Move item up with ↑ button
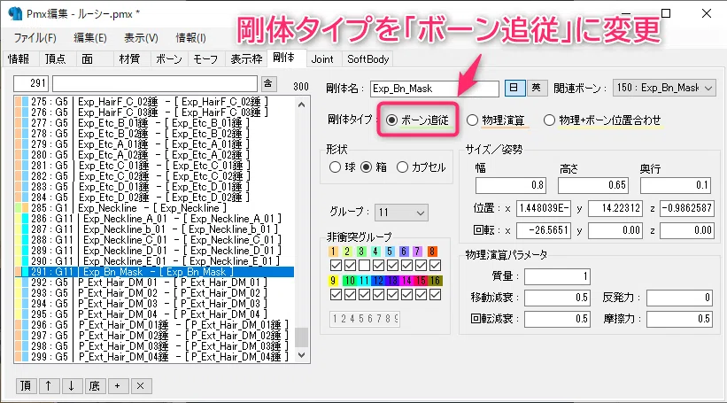 click(48, 386)
